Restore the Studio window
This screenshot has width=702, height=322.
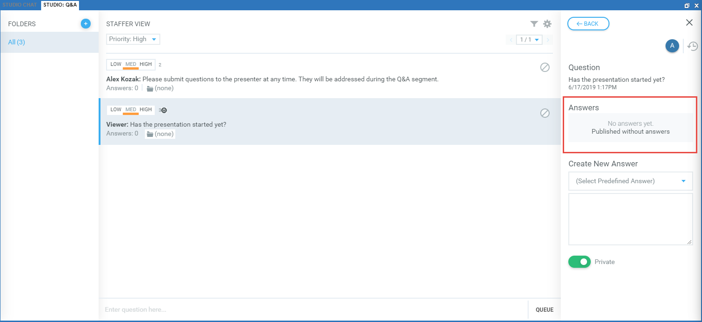click(687, 6)
